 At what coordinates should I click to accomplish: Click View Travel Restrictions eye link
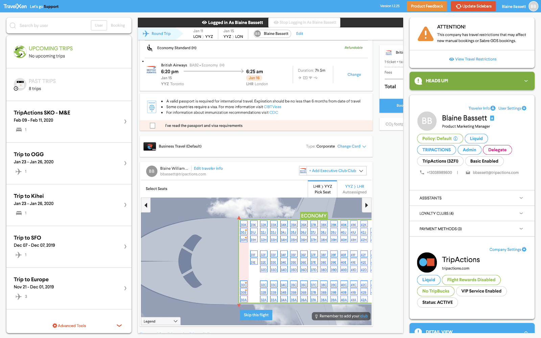point(473,59)
